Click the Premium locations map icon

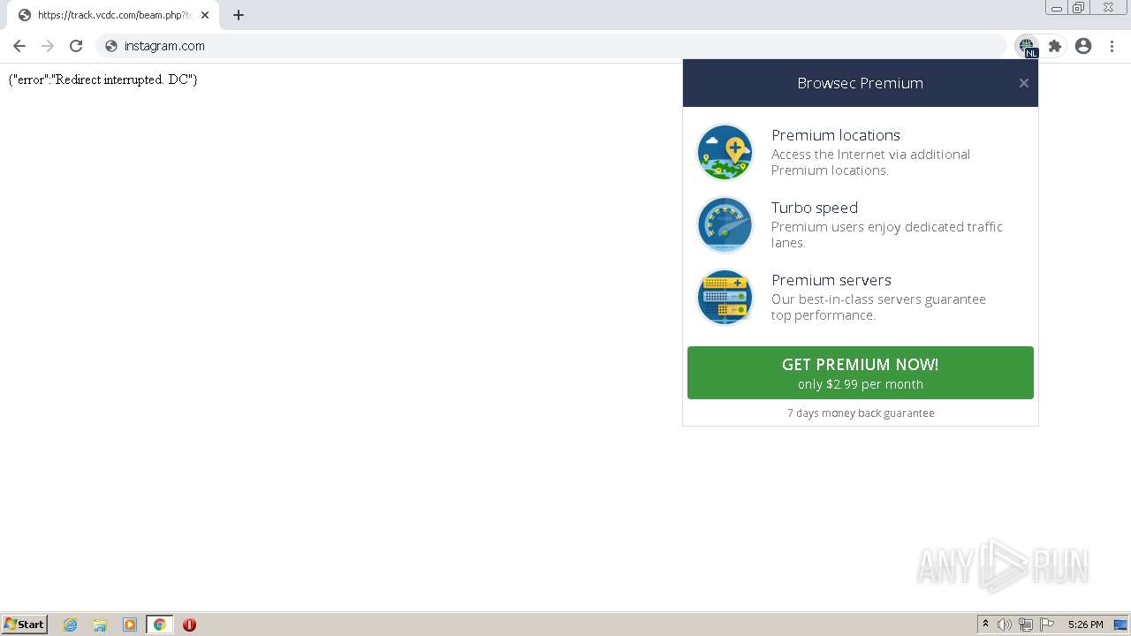click(x=725, y=153)
